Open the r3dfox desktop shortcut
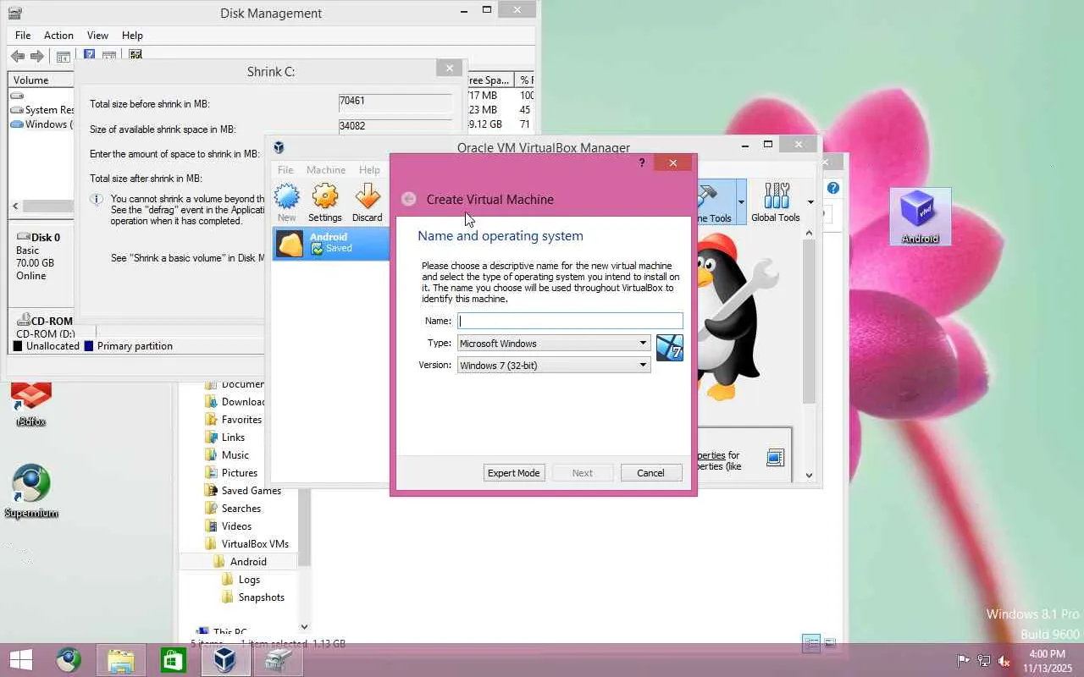 (31, 405)
